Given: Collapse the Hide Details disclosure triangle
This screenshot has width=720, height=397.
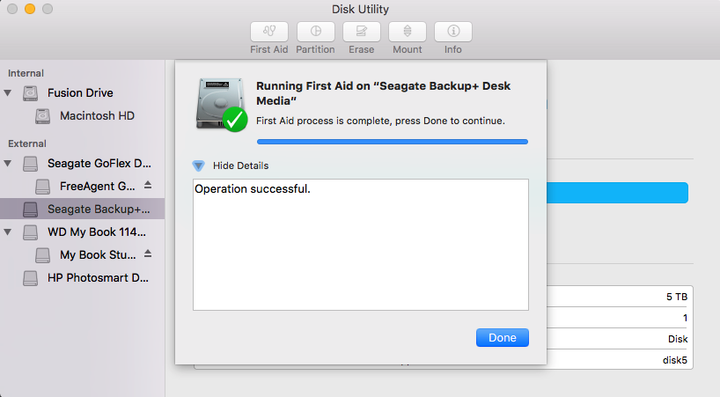Looking at the screenshot, I should click(x=198, y=165).
